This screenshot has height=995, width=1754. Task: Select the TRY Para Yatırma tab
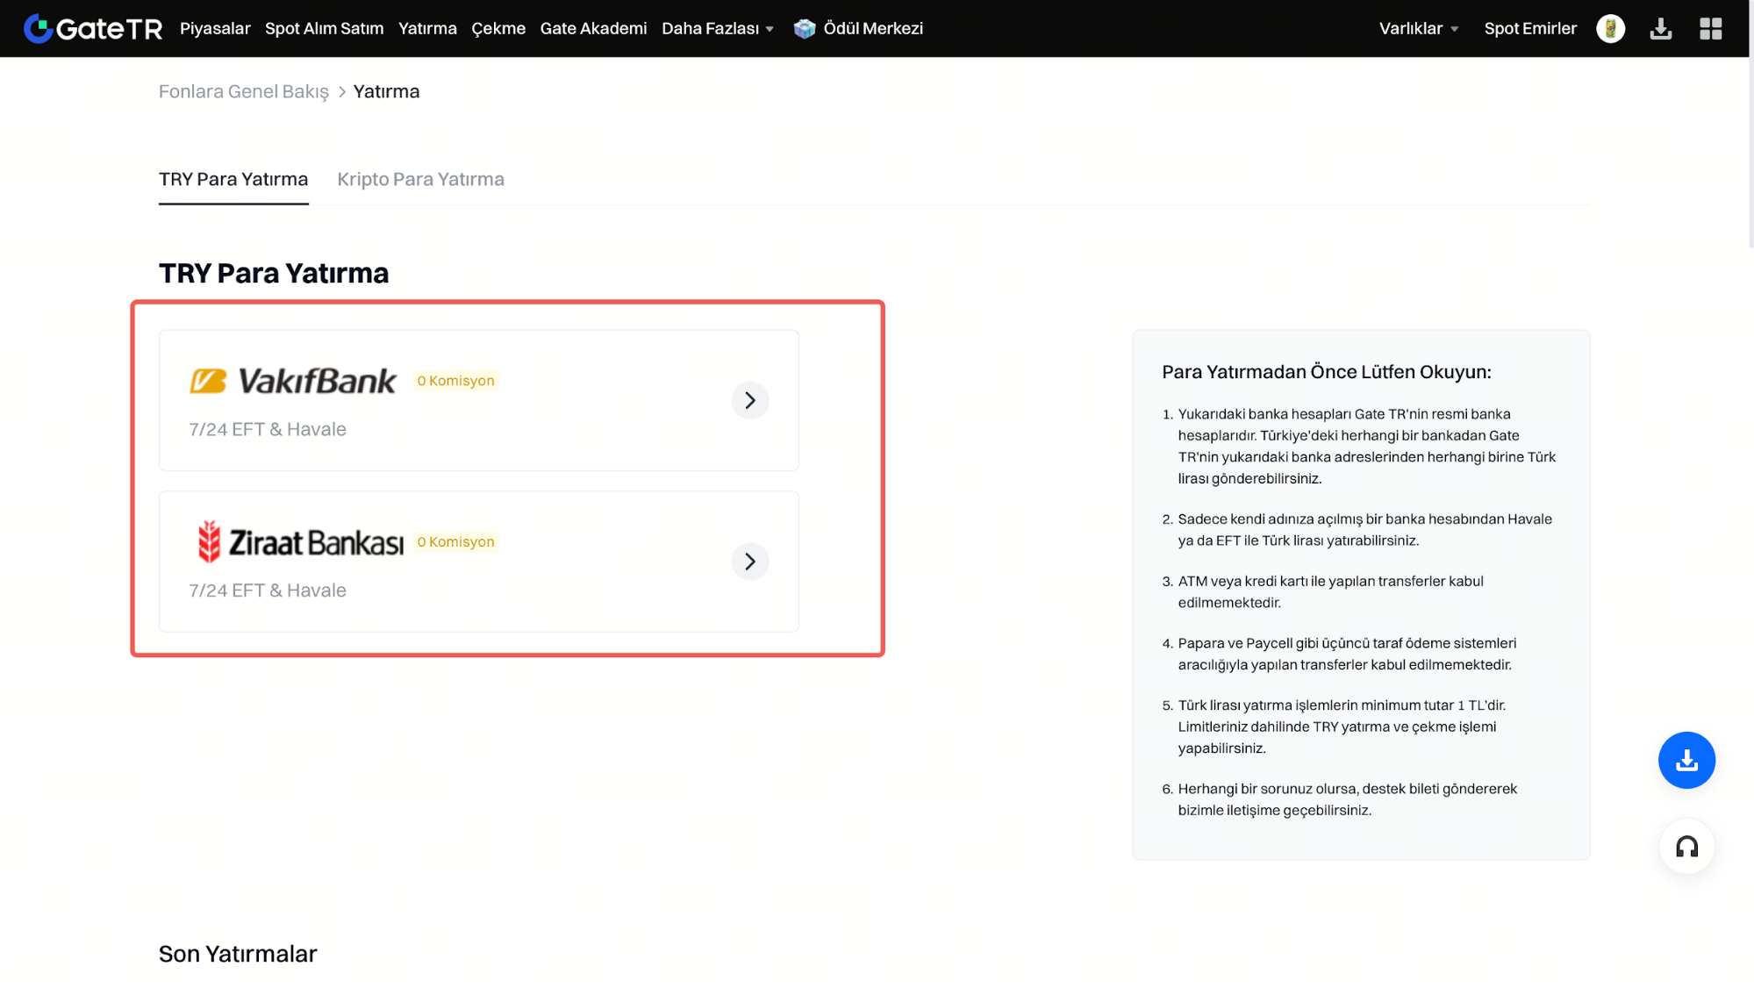pyautogui.click(x=233, y=179)
